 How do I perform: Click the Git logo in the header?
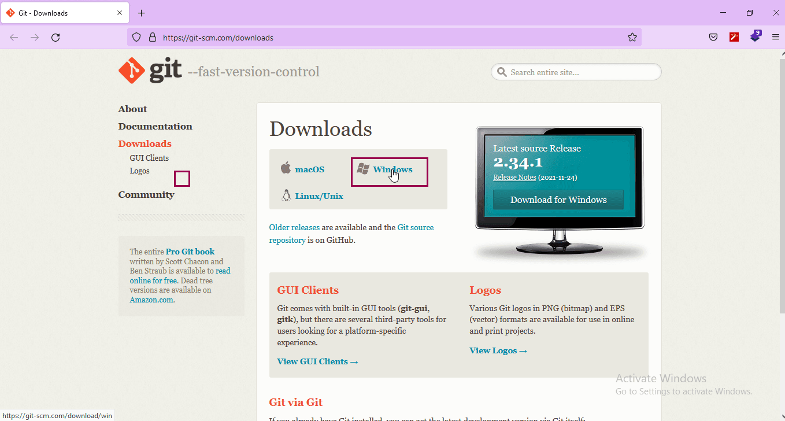[150, 71]
